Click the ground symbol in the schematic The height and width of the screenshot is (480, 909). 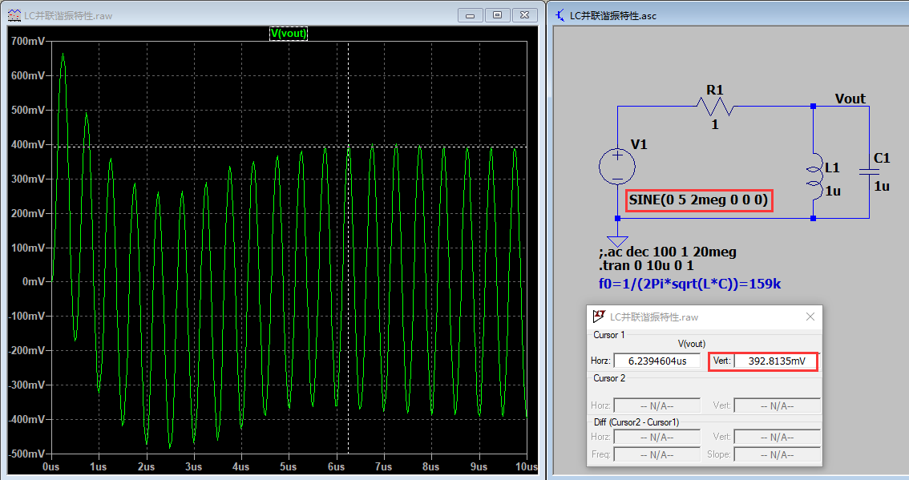pos(617,241)
